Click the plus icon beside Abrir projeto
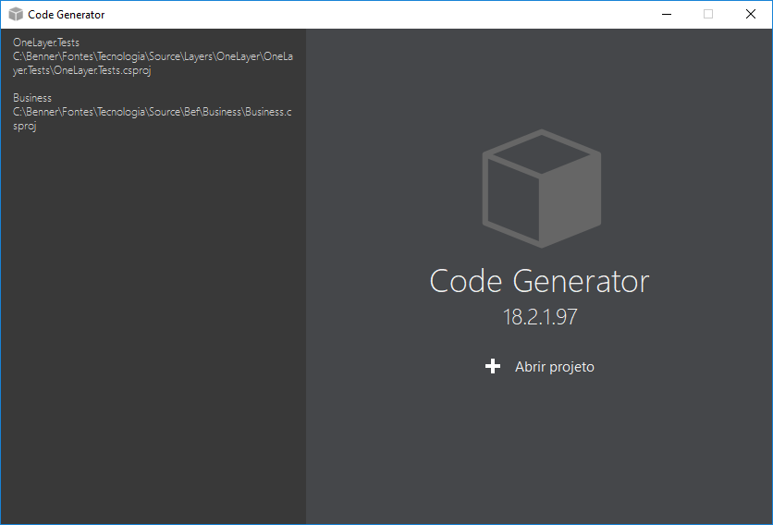 [x=493, y=367]
